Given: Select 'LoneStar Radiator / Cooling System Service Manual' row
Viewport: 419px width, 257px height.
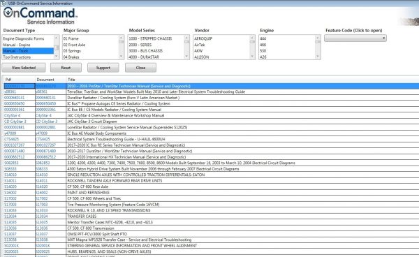Looking at the screenshot, I should (212, 127).
